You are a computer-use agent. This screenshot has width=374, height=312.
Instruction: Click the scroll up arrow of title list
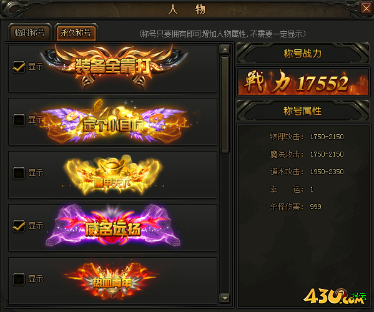click(x=225, y=49)
